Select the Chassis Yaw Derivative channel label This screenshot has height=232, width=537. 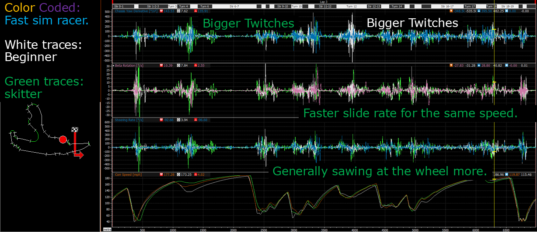[x=136, y=11]
